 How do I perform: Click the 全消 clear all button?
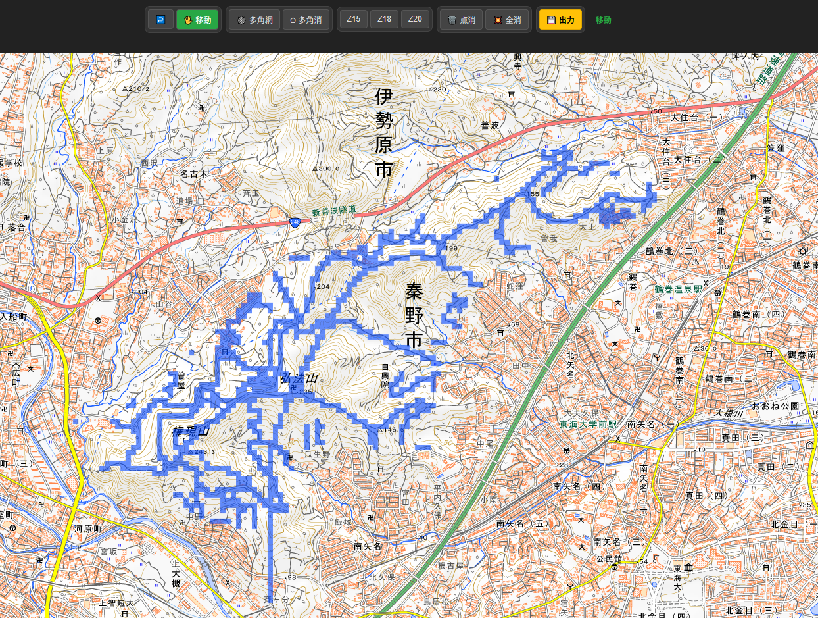point(507,20)
